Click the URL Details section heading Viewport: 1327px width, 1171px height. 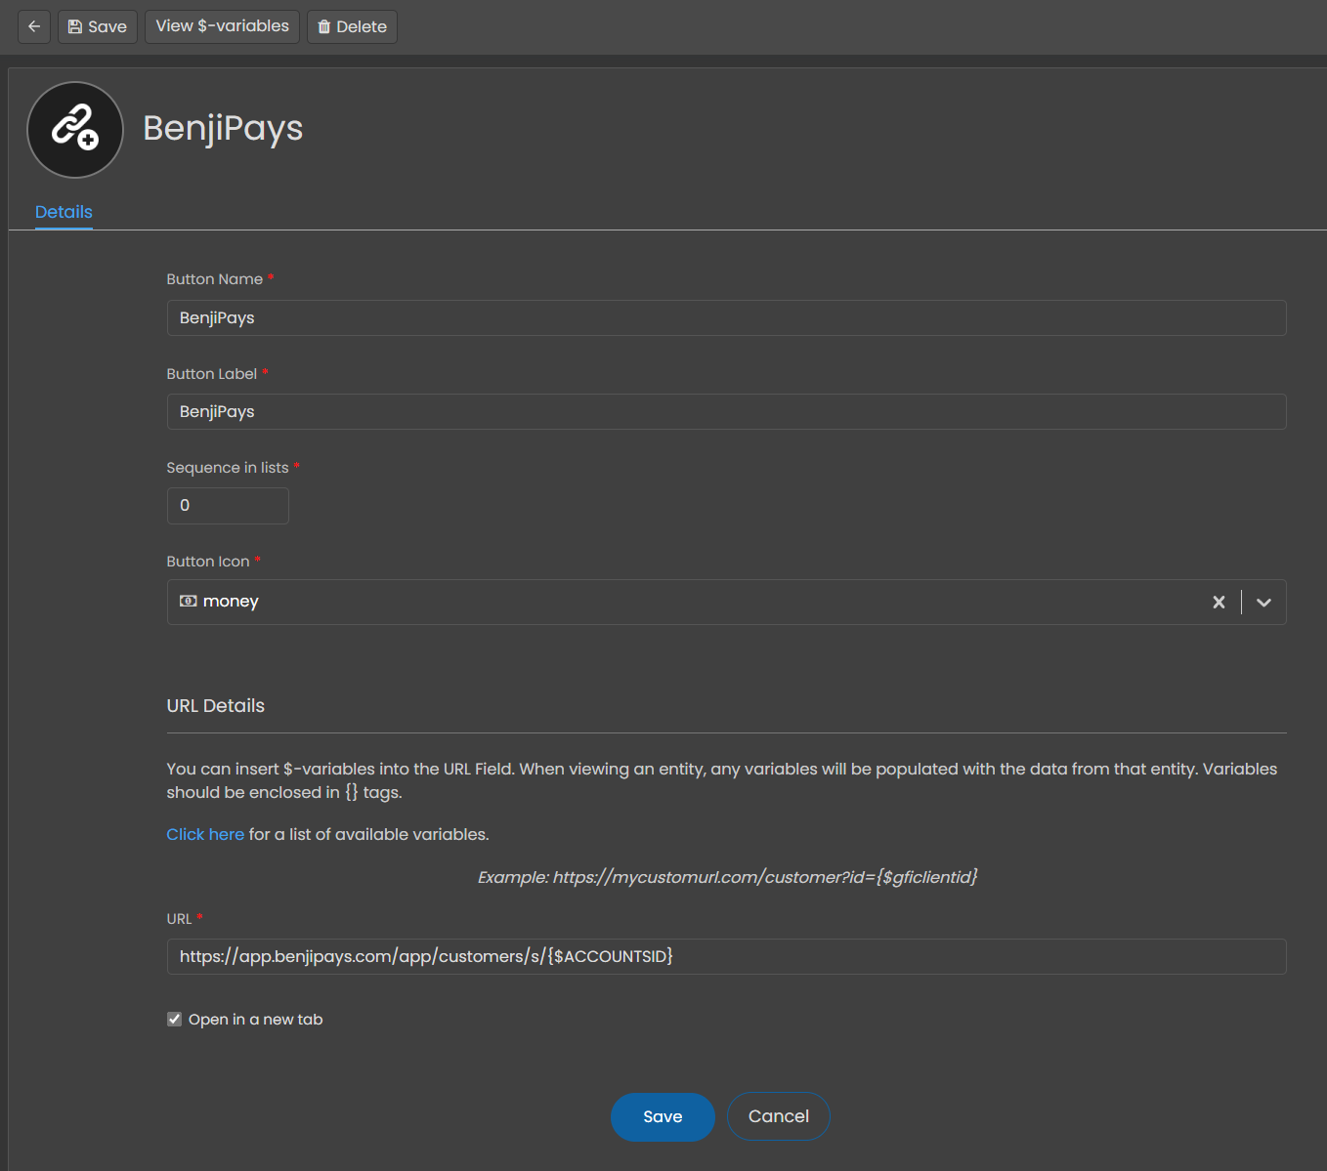216,705
